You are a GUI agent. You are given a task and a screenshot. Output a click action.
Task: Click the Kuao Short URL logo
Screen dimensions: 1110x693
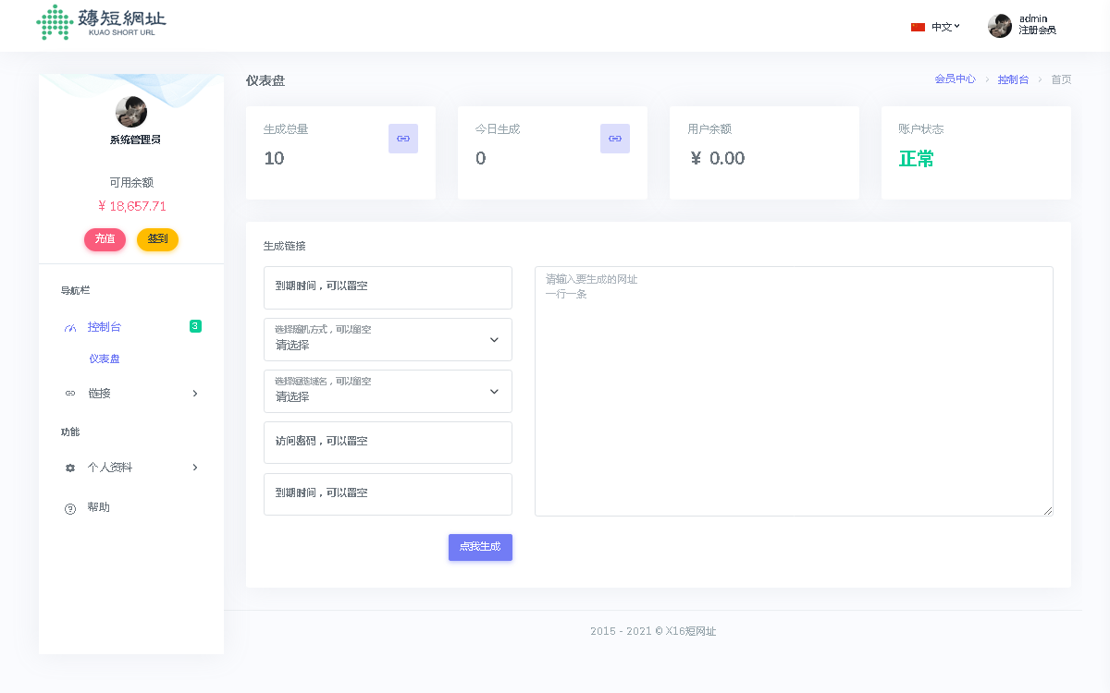coord(102,23)
